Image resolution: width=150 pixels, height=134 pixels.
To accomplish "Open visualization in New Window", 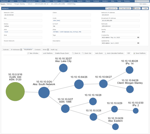I will 33,53.
